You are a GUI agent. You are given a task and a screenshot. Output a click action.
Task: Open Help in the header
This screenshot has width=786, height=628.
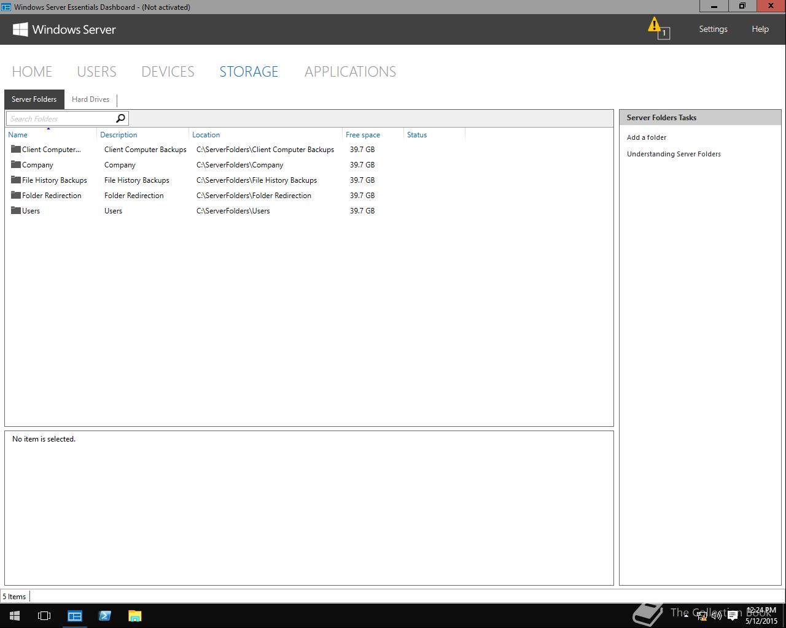pos(760,29)
